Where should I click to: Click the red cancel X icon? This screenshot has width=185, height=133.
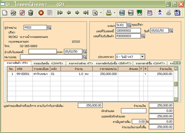[x=41, y=13]
